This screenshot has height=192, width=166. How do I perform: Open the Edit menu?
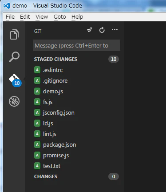coord(25,17)
